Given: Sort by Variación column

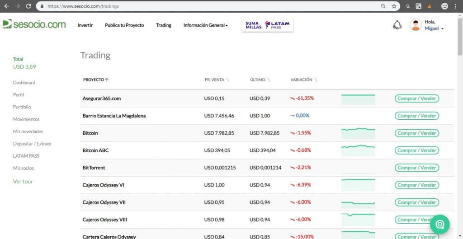Looking at the screenshot, I should pos(304,80).
